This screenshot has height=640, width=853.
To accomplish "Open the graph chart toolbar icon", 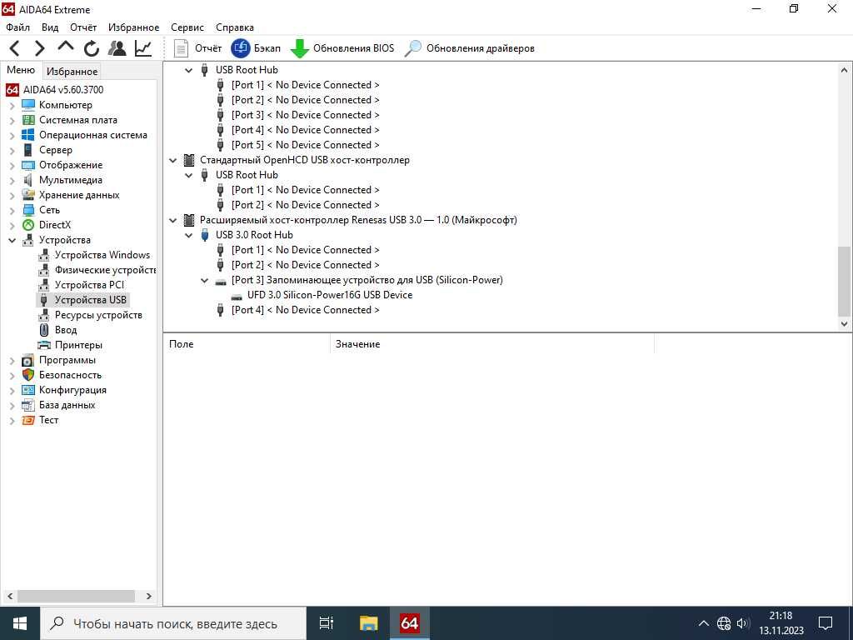I will coord(143,48).
